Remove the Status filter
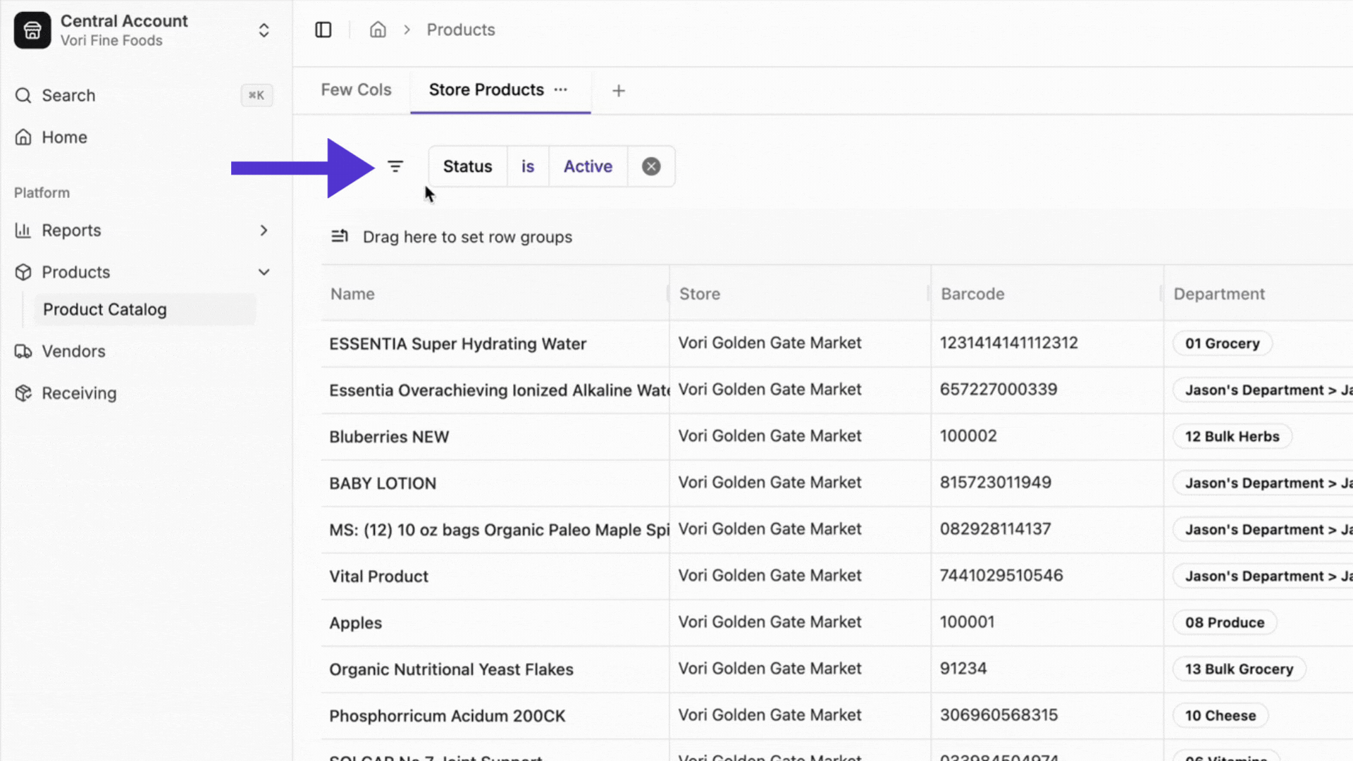Image resolution: width=1353 pixels, height=761 pixels. [651, 166]
